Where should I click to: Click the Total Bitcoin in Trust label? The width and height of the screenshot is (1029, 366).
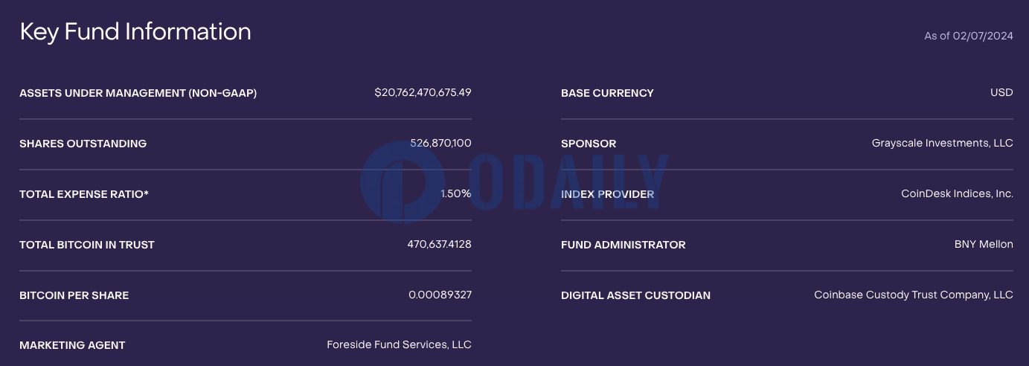click(87, 245)
